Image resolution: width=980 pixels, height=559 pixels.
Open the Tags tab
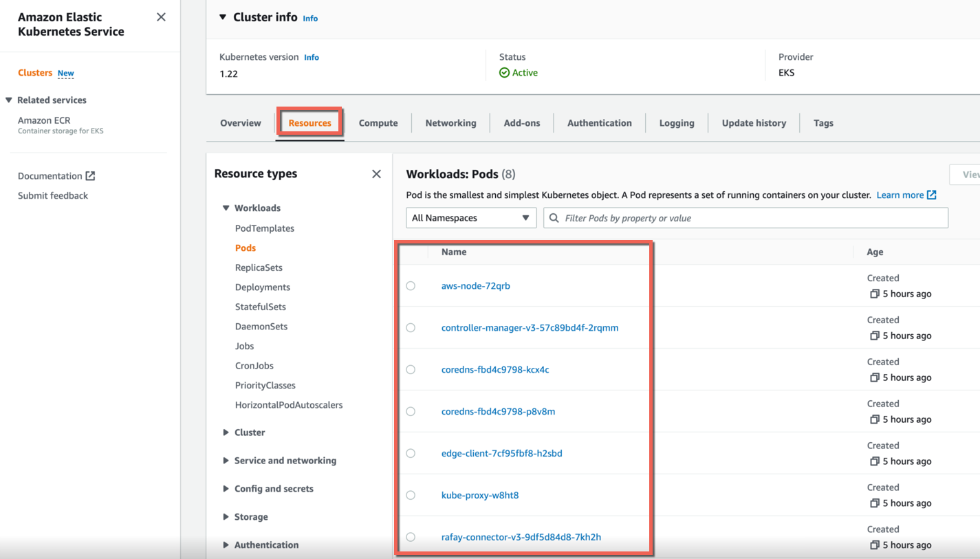tap(823, 123)
